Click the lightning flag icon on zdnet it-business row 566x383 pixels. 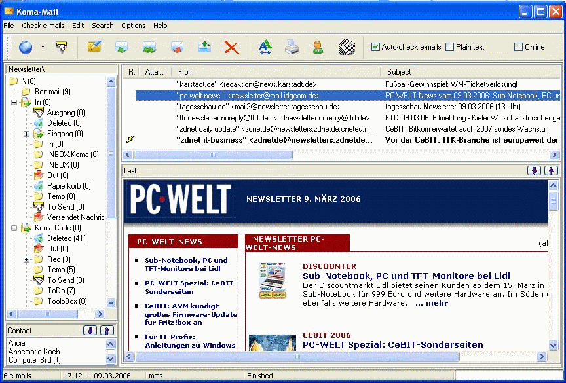[x=130, y=139]
